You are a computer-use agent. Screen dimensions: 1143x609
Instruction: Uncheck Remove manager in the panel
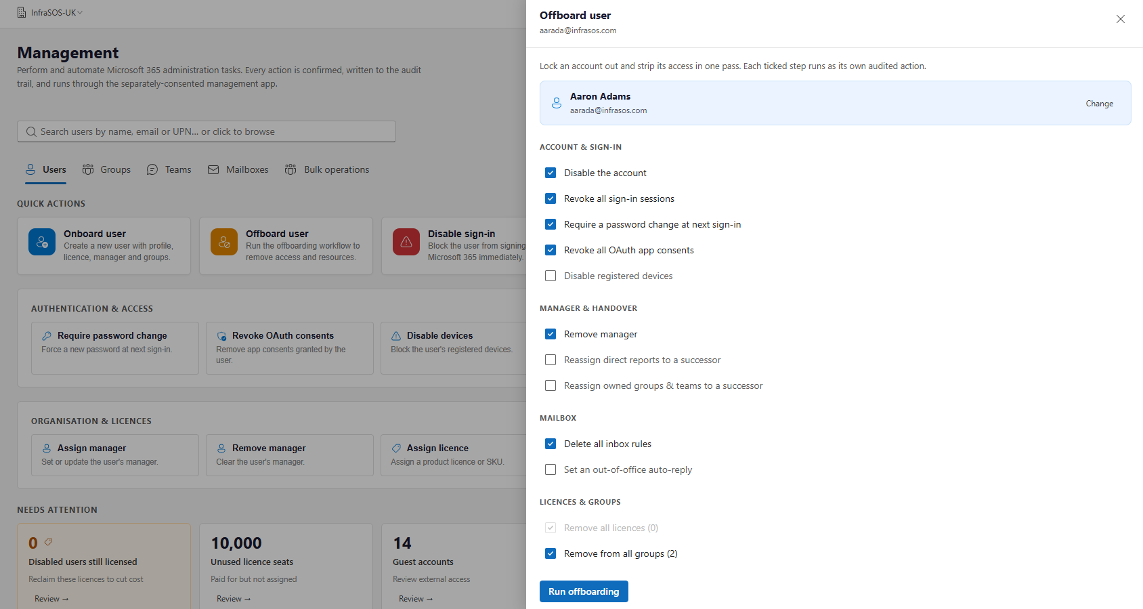(551, 334)
